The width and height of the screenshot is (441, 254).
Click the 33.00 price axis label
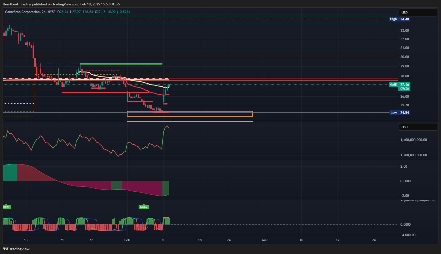tap(404, 31)
